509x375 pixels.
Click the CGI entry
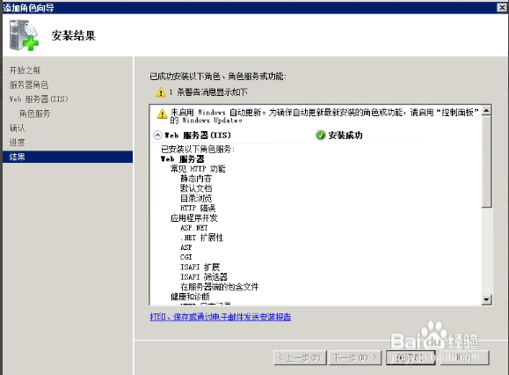click(186, 257)
